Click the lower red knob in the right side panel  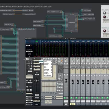pyautogui.click(x=104, y=31)
